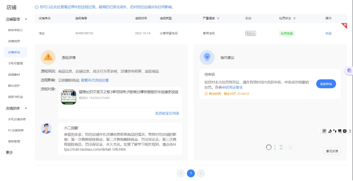Toggle IME 简 simplified Chinese mode

click(340, 131)
